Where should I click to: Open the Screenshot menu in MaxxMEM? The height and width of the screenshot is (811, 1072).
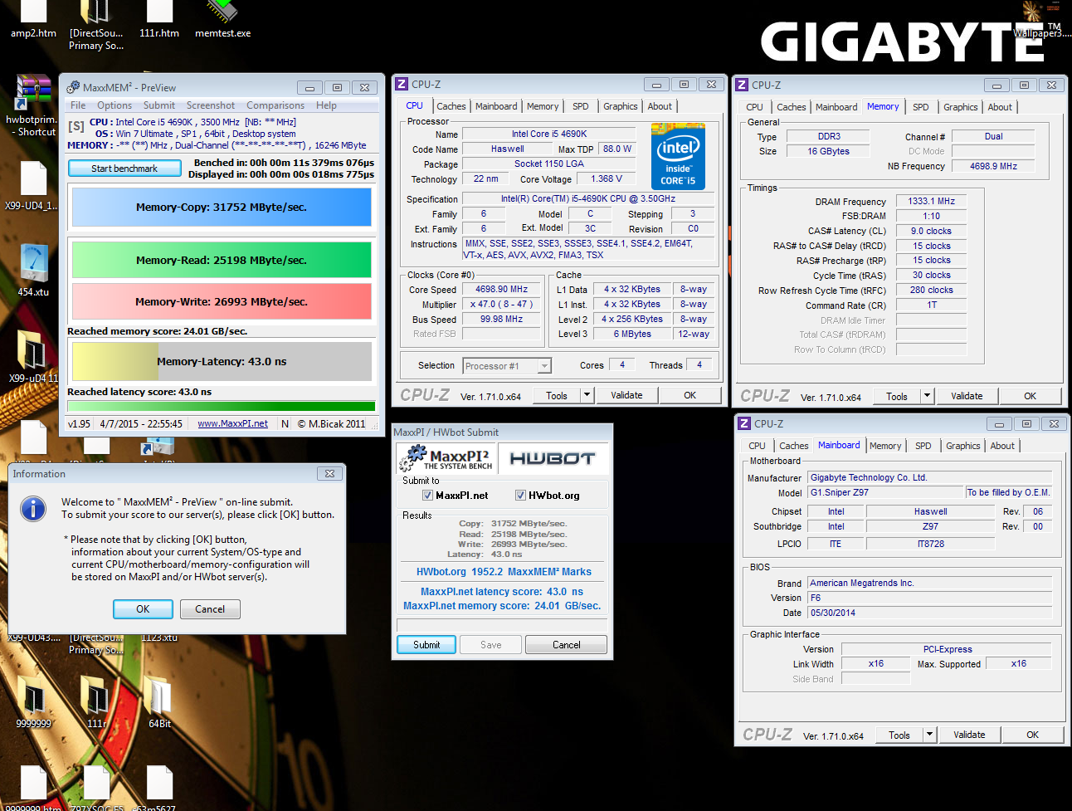click(211, 105)
